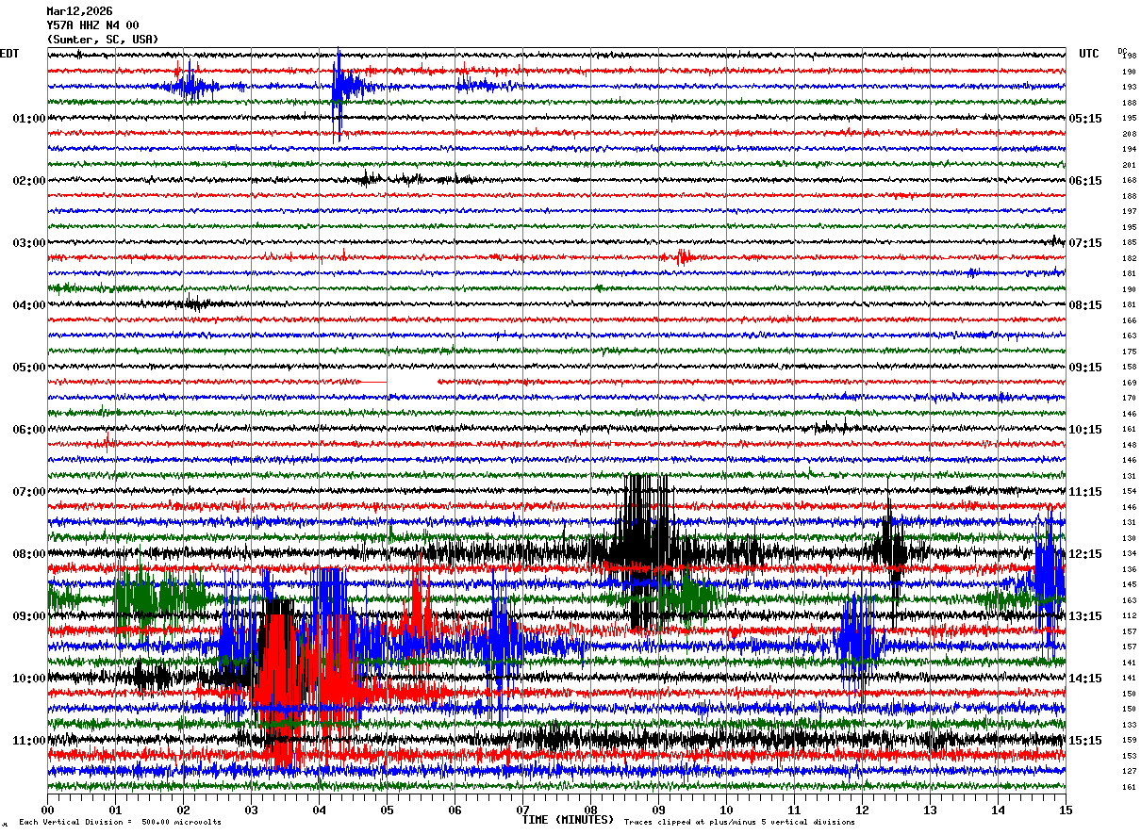Click minute 05 on the time axis

(x=387, y=810)
